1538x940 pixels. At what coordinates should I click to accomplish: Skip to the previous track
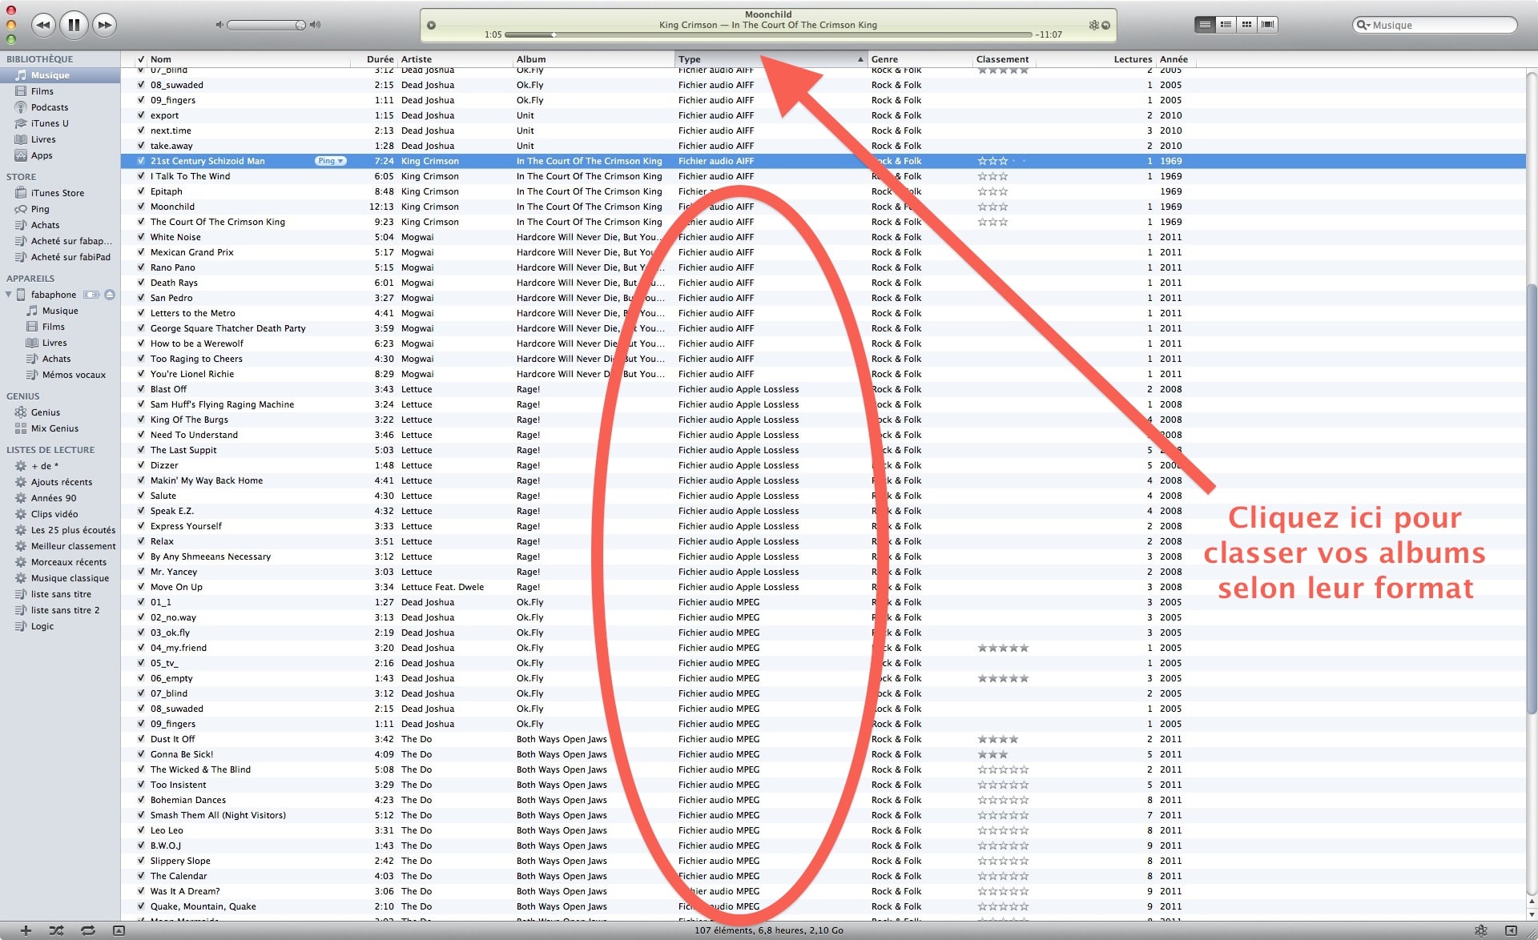pyautogui.click(x=43, y=25)
